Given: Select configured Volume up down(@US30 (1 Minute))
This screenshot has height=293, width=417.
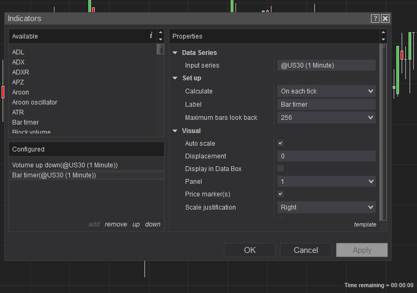Looking at the screenshot, I should pyautogui.click(x=86, y=165).
